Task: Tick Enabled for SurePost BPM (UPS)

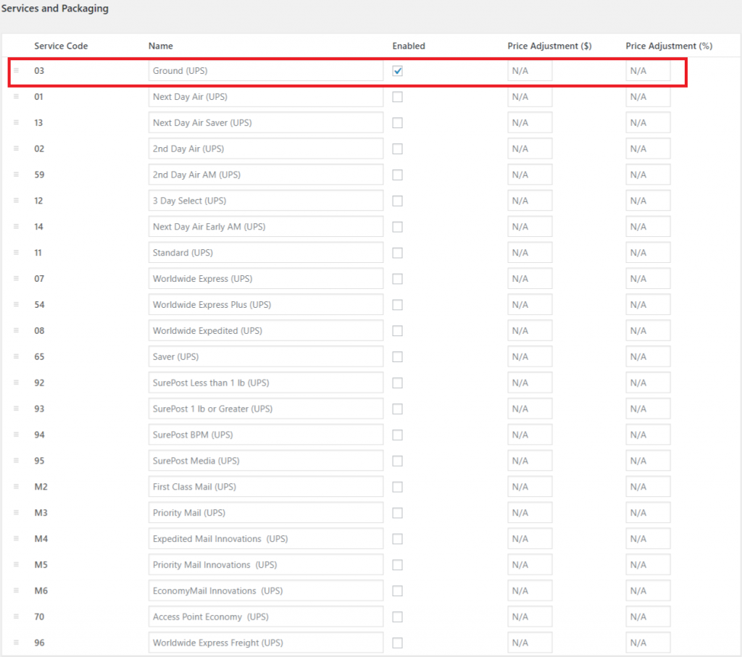Action: [x=398, y=435]
